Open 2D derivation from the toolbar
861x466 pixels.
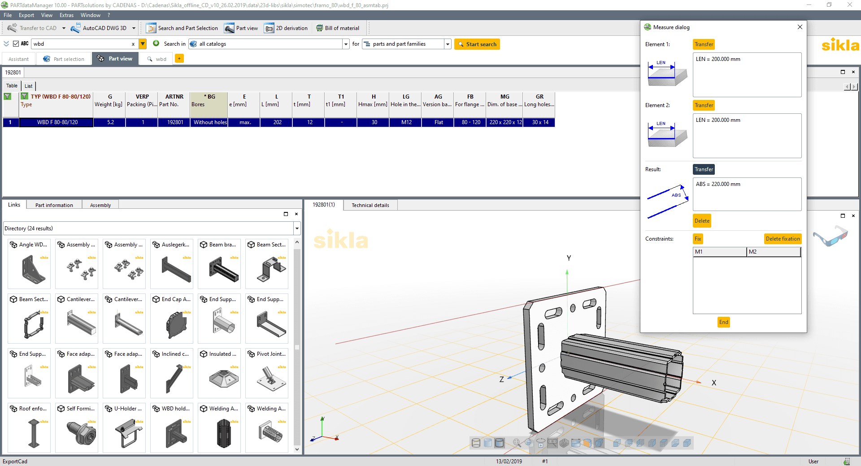286,28
